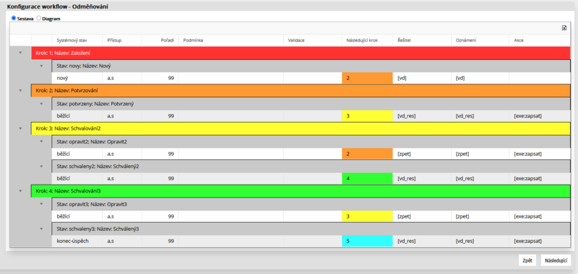Screen dimensions: 578x274
Task: Click yellow next-step cell 3 under Potvrzený
Action: [x=367, y=116]
